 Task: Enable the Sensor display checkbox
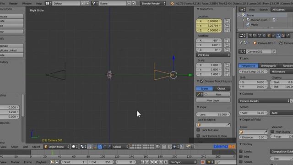click(241, 162)
